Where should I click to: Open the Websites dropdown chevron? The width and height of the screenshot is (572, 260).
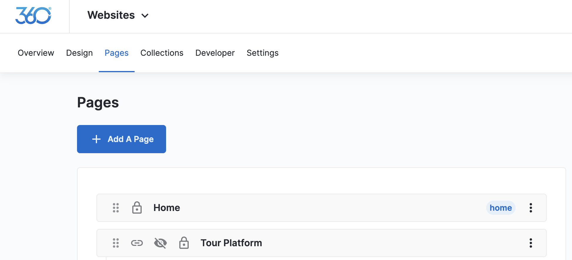click(145, 16)
